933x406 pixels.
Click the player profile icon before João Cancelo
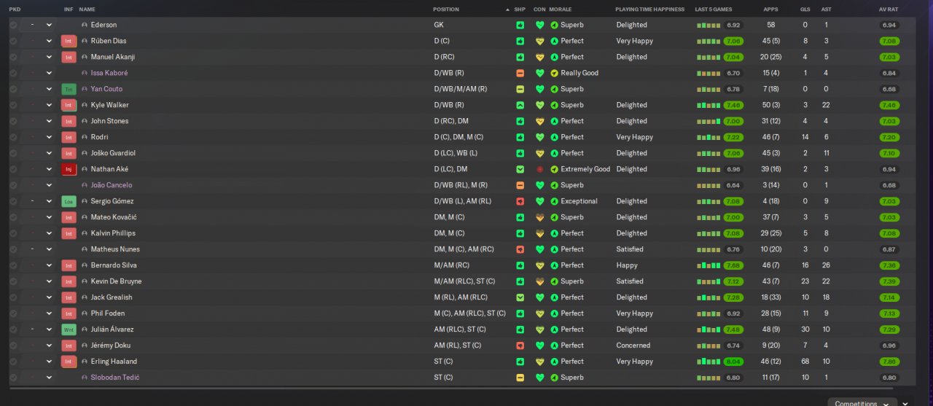click(85, 185)
